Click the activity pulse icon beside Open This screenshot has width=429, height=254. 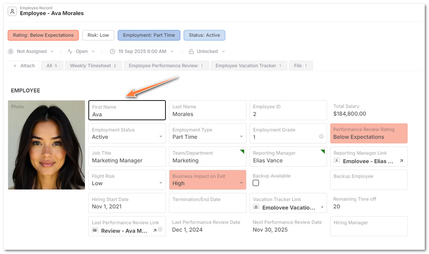(x=70, y=51)
